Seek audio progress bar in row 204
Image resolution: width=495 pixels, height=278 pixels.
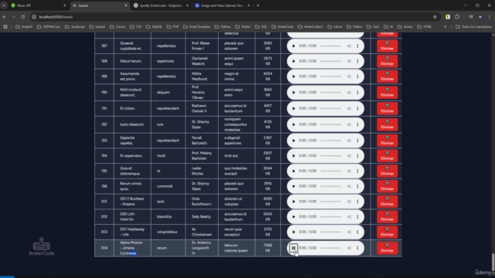pyautogui.click(x=330, y=248)
